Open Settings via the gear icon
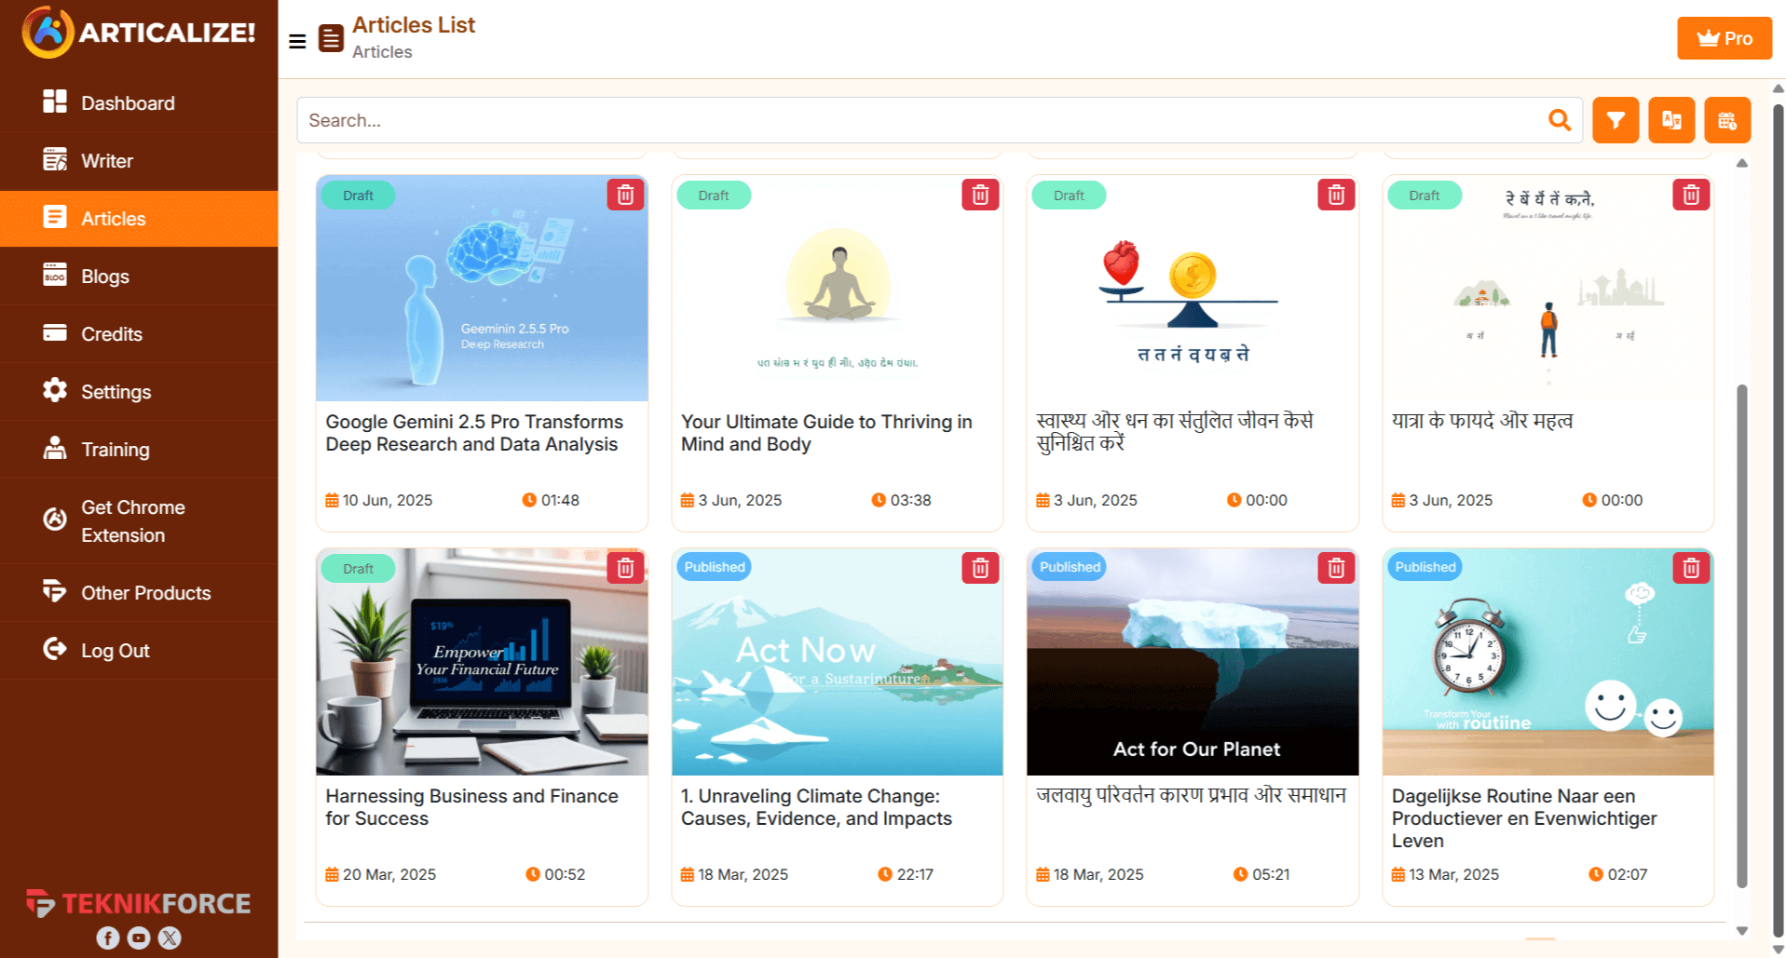1786x958 pixels. pos(55,391)
